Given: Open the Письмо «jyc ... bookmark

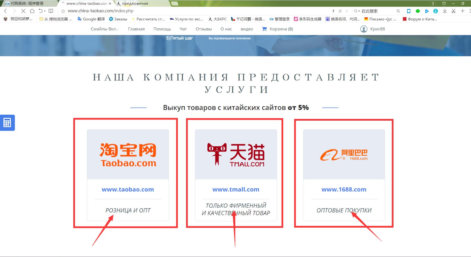Looking at the screenshot, I should point(380,19).
